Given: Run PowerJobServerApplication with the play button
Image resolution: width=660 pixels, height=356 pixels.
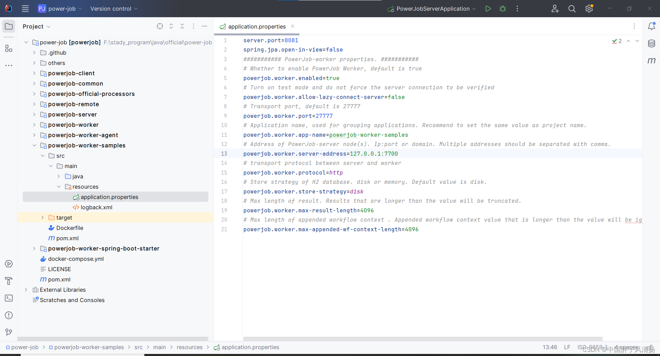Looking at the screenshot, I should coord(488,9).
